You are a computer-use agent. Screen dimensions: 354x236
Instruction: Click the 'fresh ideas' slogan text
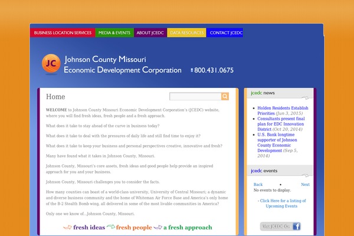tap(89, 227)
